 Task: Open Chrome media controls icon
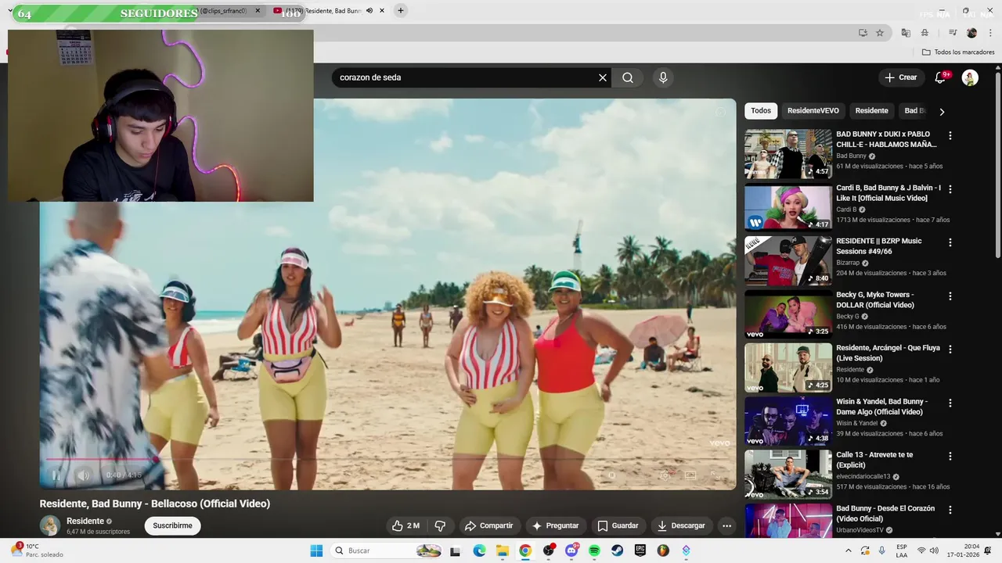point(953,33)
